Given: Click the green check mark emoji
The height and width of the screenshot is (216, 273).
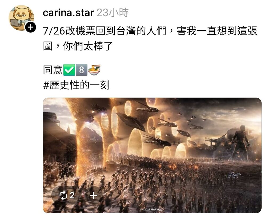Looking at the screenshot, I should click(x=69, y=70).
